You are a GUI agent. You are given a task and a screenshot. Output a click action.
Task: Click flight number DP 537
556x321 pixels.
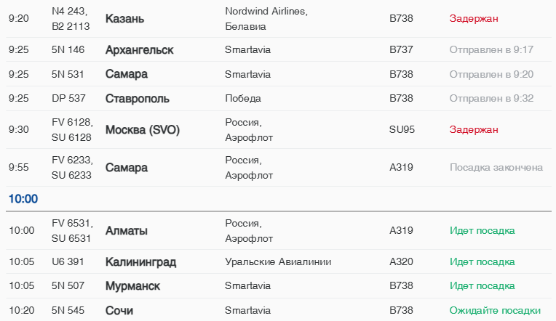pyautogui.click(x=69, y=99)
